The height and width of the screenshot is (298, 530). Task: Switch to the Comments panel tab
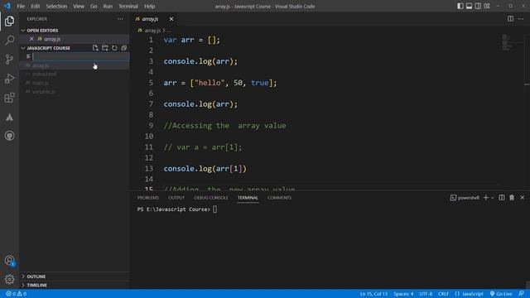pos(279,198)
